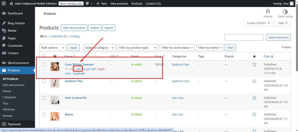Check the Hair Control Kit checkbox
This screenshot has width=298, height=132.
44,98
